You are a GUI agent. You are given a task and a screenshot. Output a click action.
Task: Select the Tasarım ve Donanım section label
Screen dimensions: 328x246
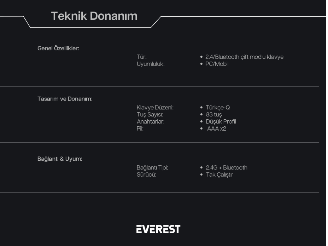65,99
